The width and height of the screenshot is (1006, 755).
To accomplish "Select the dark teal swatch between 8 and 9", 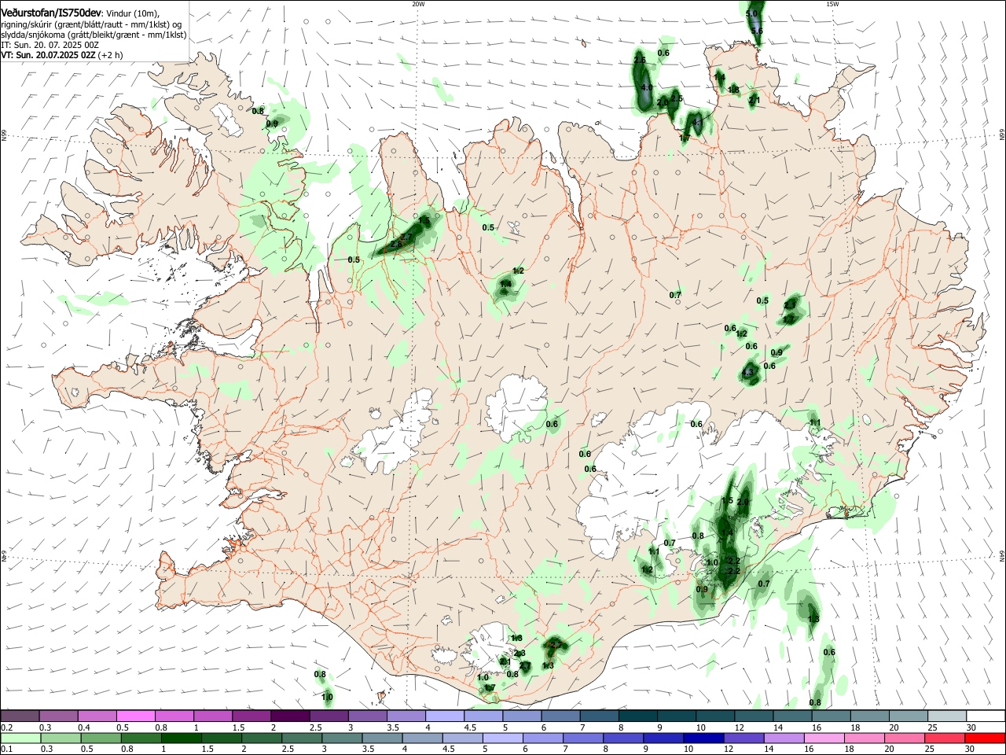I will [638, 716].
